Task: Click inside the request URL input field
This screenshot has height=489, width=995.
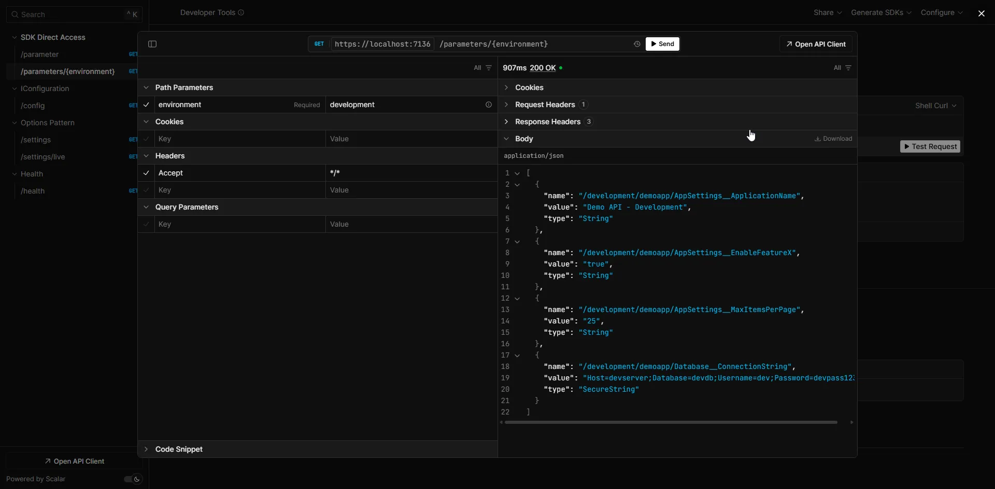Action: [493, 44]
